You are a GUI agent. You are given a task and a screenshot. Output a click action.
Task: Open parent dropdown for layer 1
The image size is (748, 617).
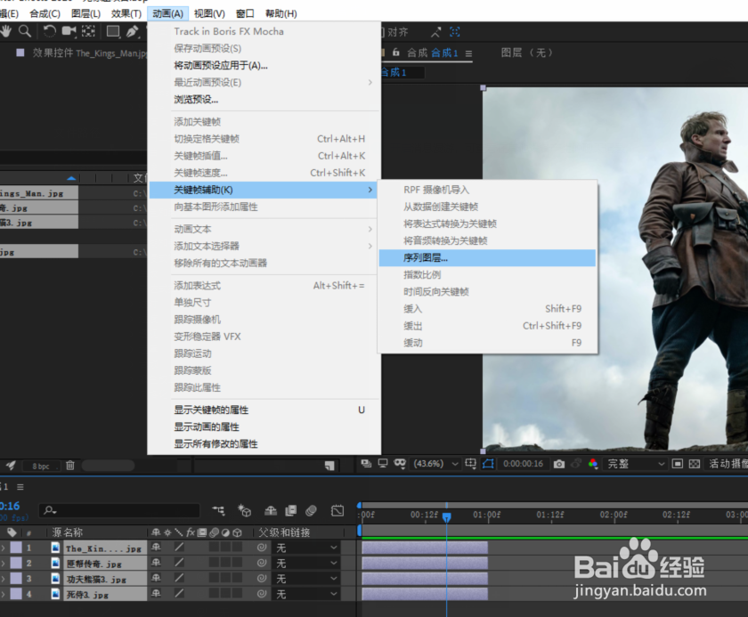(x=306, y=548)
